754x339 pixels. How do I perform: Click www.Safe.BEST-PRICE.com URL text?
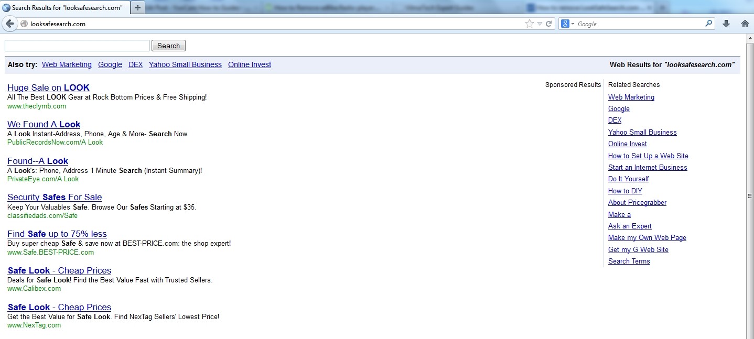coord(50,252)
